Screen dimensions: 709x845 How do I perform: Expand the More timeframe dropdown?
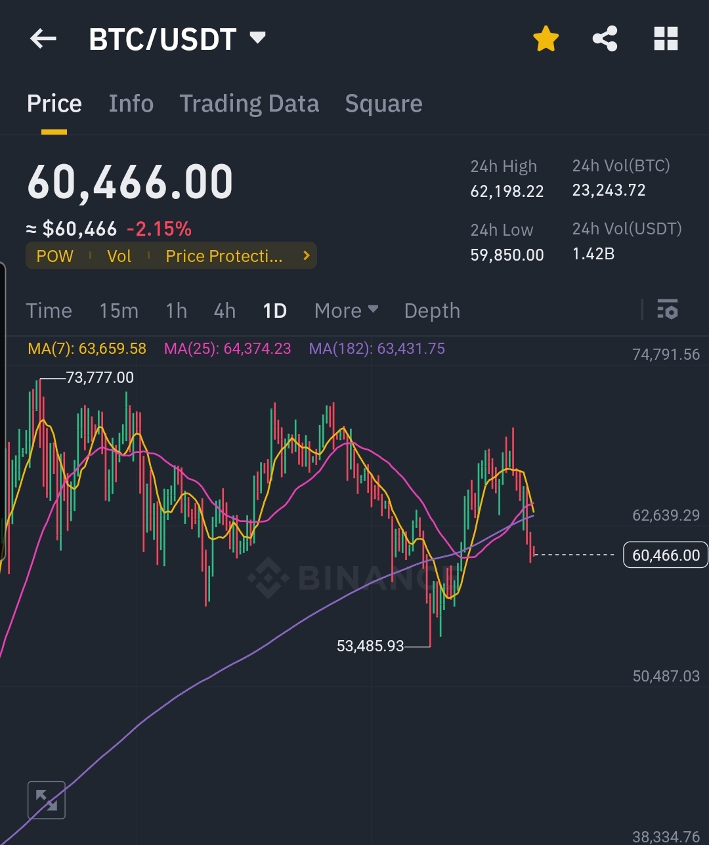347,311
